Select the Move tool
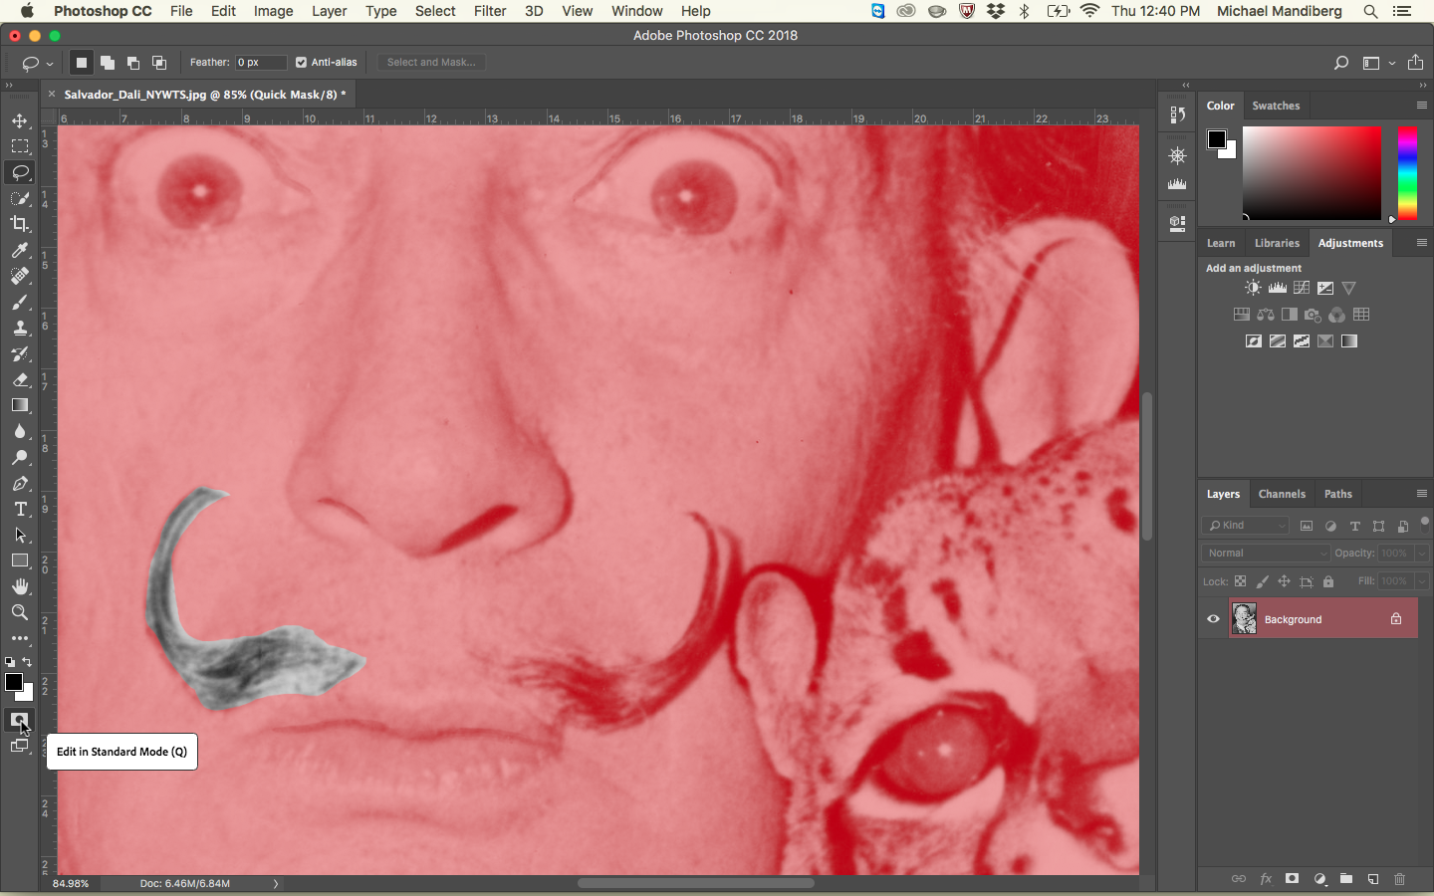The width and height of the screenshot is (1434, 896). coord(20,120)
